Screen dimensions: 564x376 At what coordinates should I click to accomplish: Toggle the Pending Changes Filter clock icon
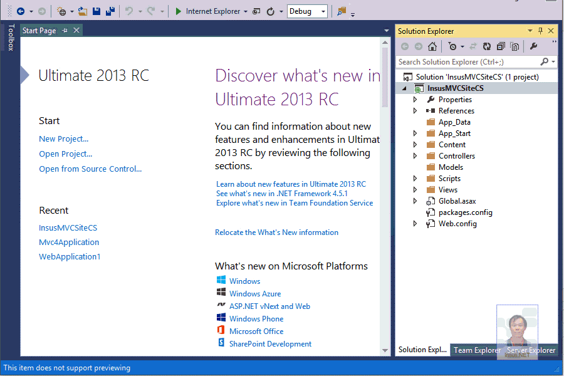point(452,46)
